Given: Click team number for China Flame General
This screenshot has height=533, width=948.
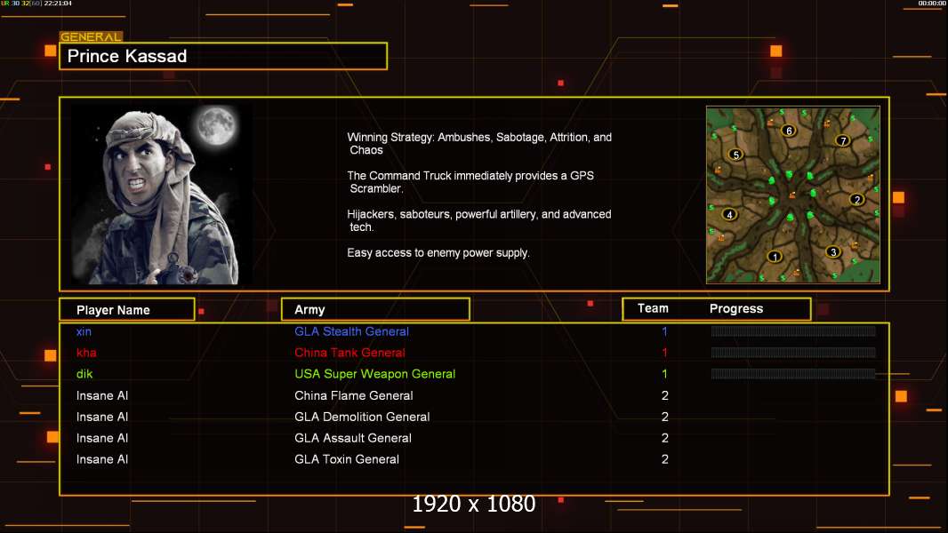Looking at the screenshot, I should [x=664, y=395].
